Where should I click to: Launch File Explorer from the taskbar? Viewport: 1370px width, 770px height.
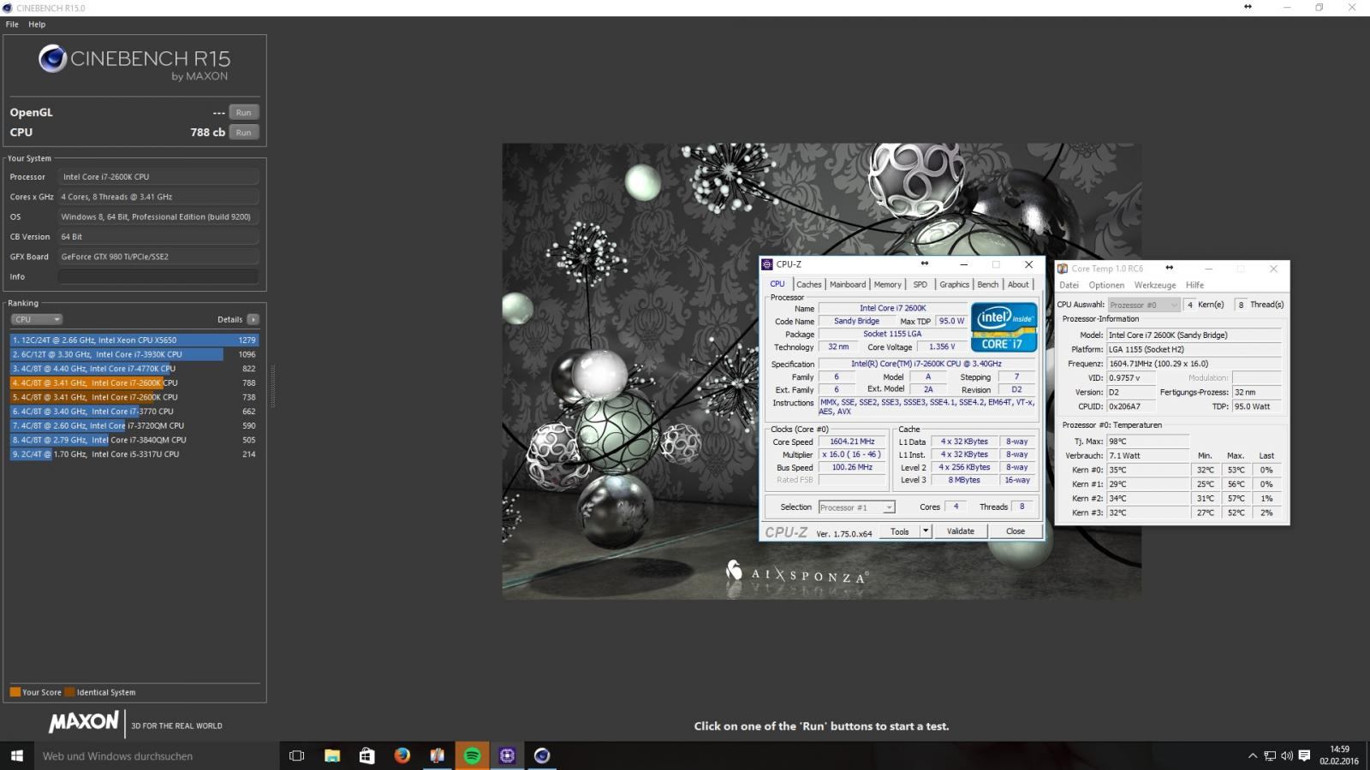332,755
